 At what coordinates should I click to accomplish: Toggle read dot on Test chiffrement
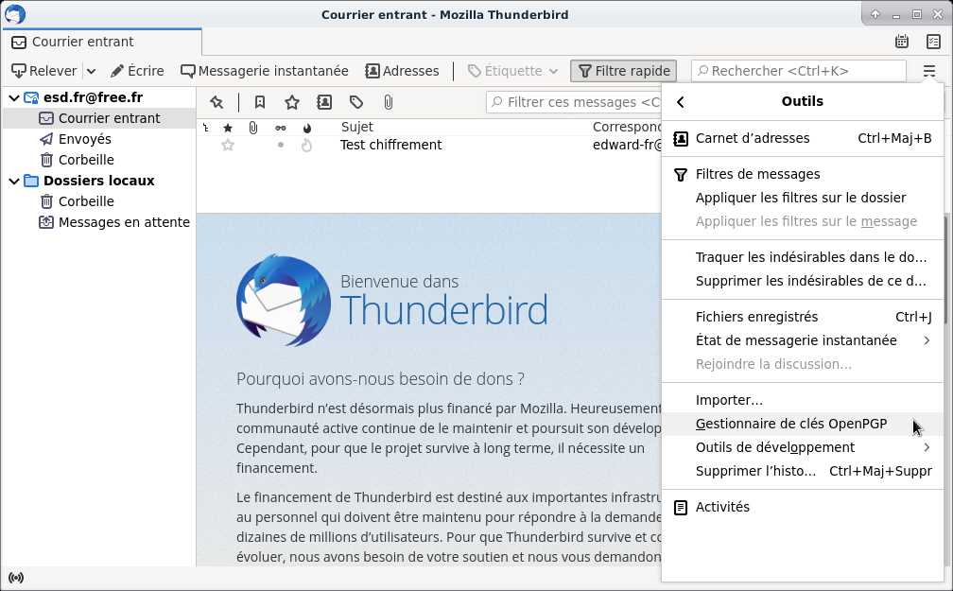click(x=280, y=145)
